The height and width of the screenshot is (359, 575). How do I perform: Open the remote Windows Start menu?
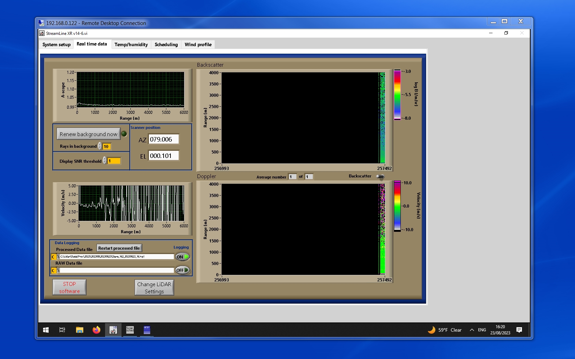tap(46, 330)
